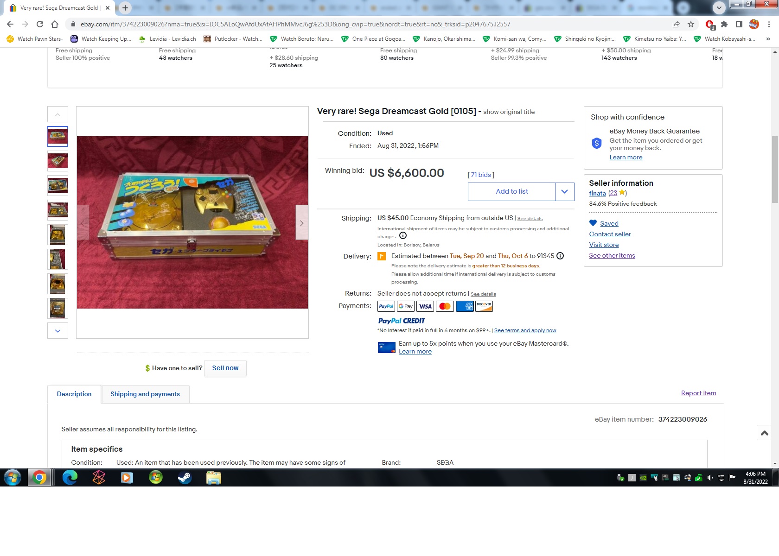
Task: Select the last visible product thumbnail
Action: pyautogui.click(x=57, y=308)
